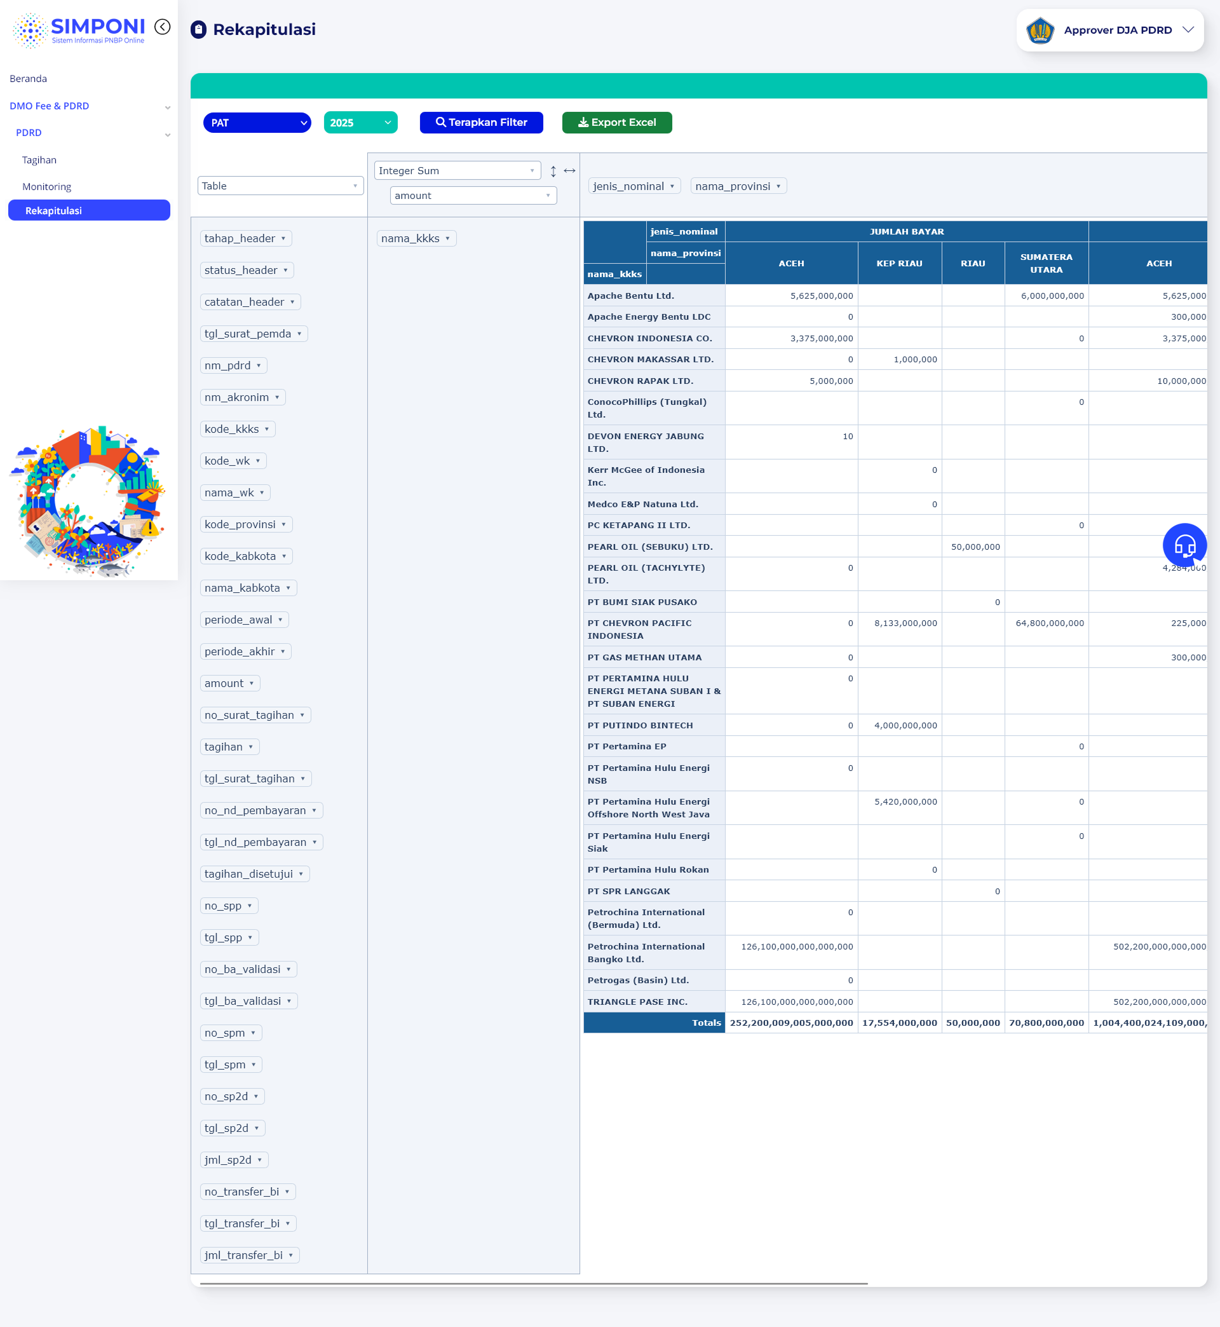Screen dimensions: 1220x1327
Task: Open Tagihan sidebar page
Action: click(39, 160)
